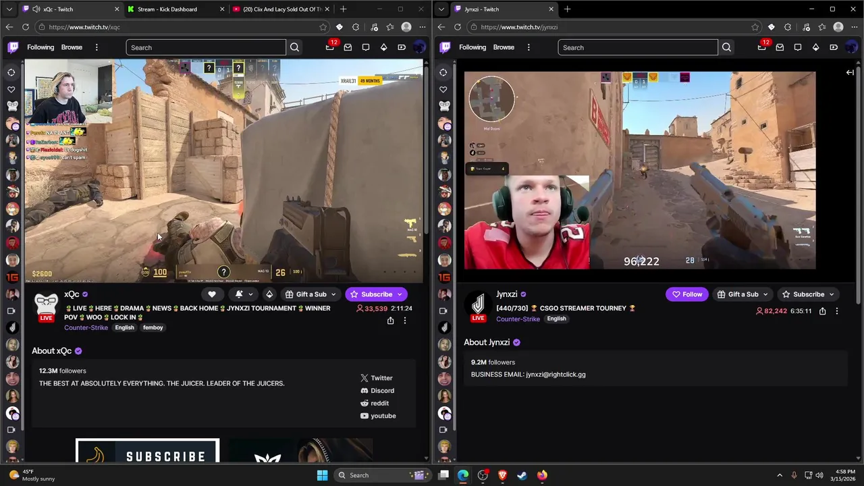Bookmark the Jynxzi page with the star icon
The width and height of the screenshot is (864, 486).
[755, 27]
